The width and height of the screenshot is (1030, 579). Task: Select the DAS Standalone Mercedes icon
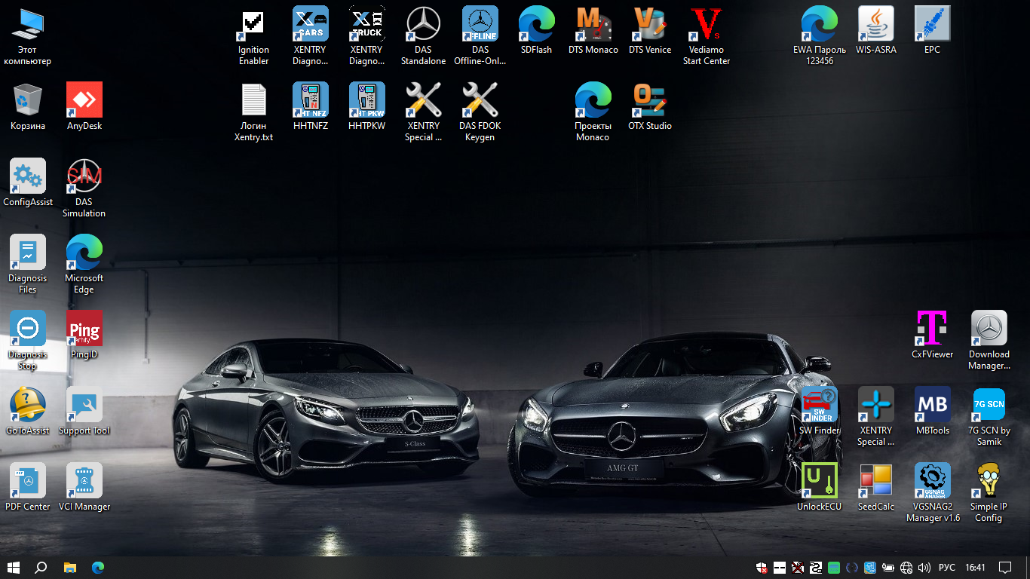pyautogui.click(x=423, y=25)
